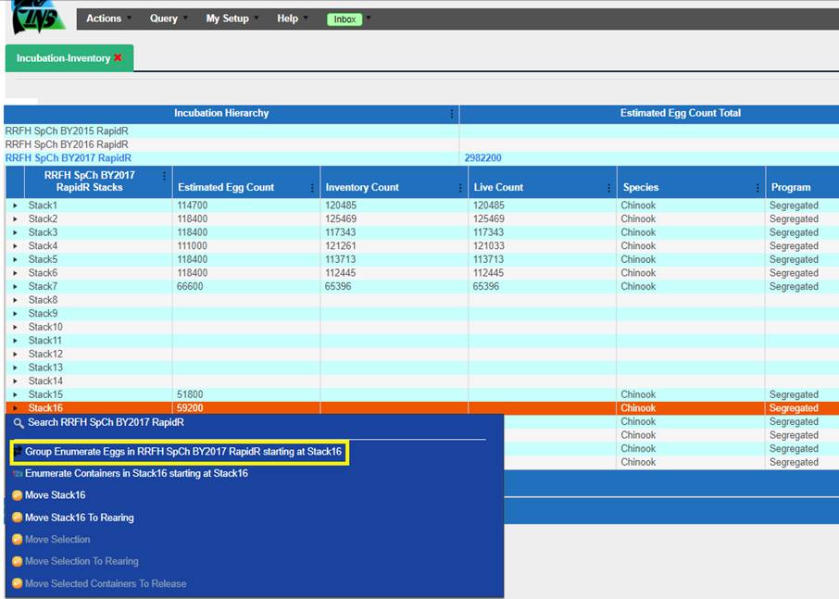Click the Enumerate Containers icon
This screenshot has width=839, height=599.
click(x=17, y=473)
